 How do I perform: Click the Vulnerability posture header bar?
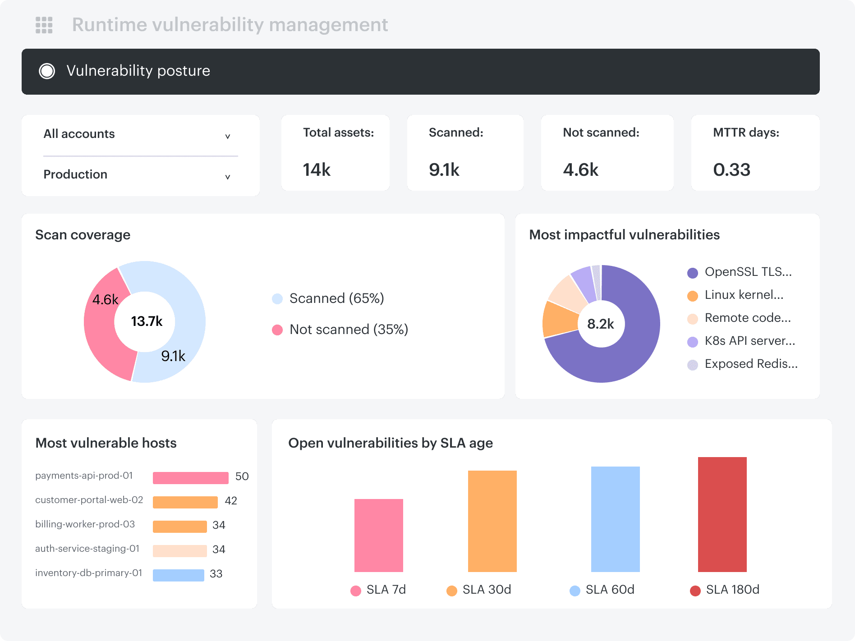[421, 72]
